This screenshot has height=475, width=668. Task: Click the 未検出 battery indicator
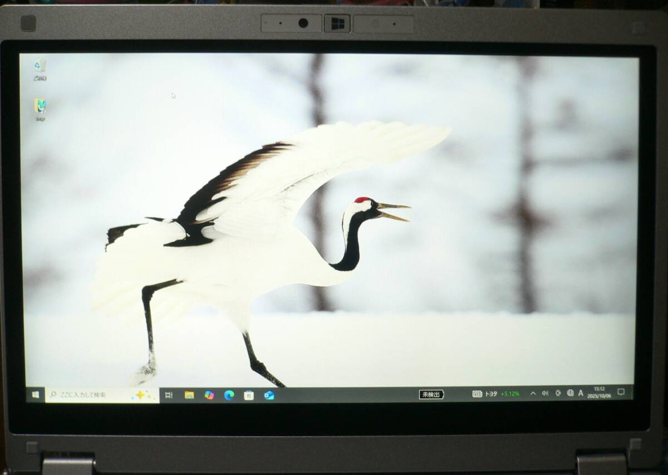point(431,394)
